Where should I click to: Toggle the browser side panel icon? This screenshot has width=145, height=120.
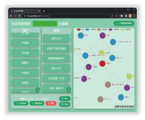pyautogui.click(x=126, y=16)
